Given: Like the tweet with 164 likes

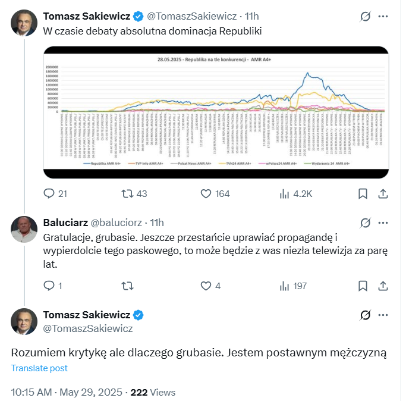Looking at the screenshot, I should tap(206, 193).
